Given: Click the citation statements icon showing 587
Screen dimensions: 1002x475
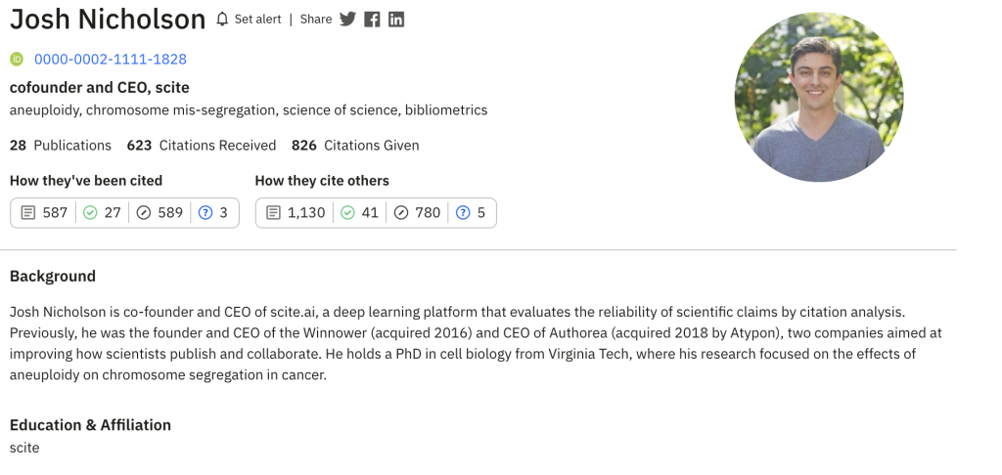Looking at the screenshot, I should (x=27, y=213).
